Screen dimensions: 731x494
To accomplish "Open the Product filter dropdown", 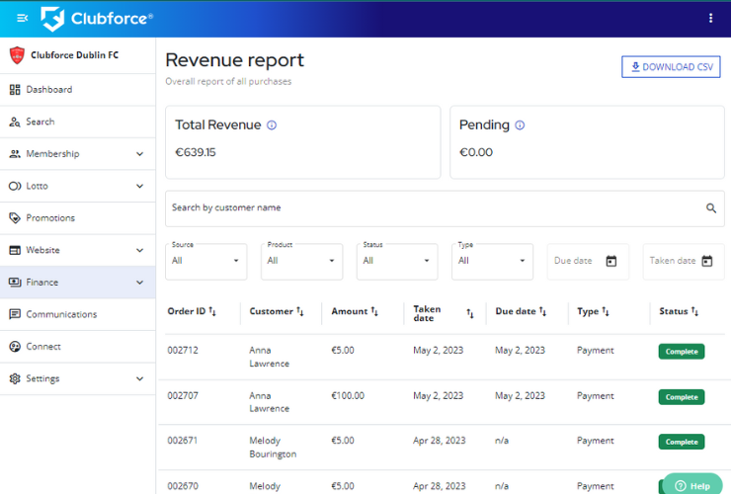I will 301,261.
